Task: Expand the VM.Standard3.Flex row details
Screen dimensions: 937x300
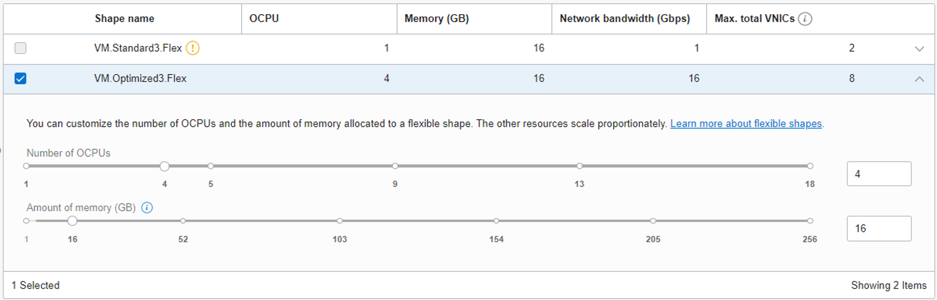Action: coord(919,49)
